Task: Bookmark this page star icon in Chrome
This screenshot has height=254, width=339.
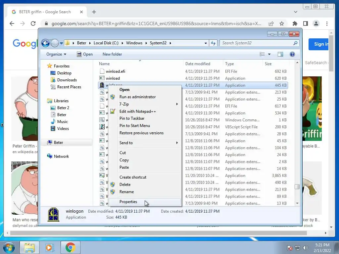Action: (x=281, y=23)
